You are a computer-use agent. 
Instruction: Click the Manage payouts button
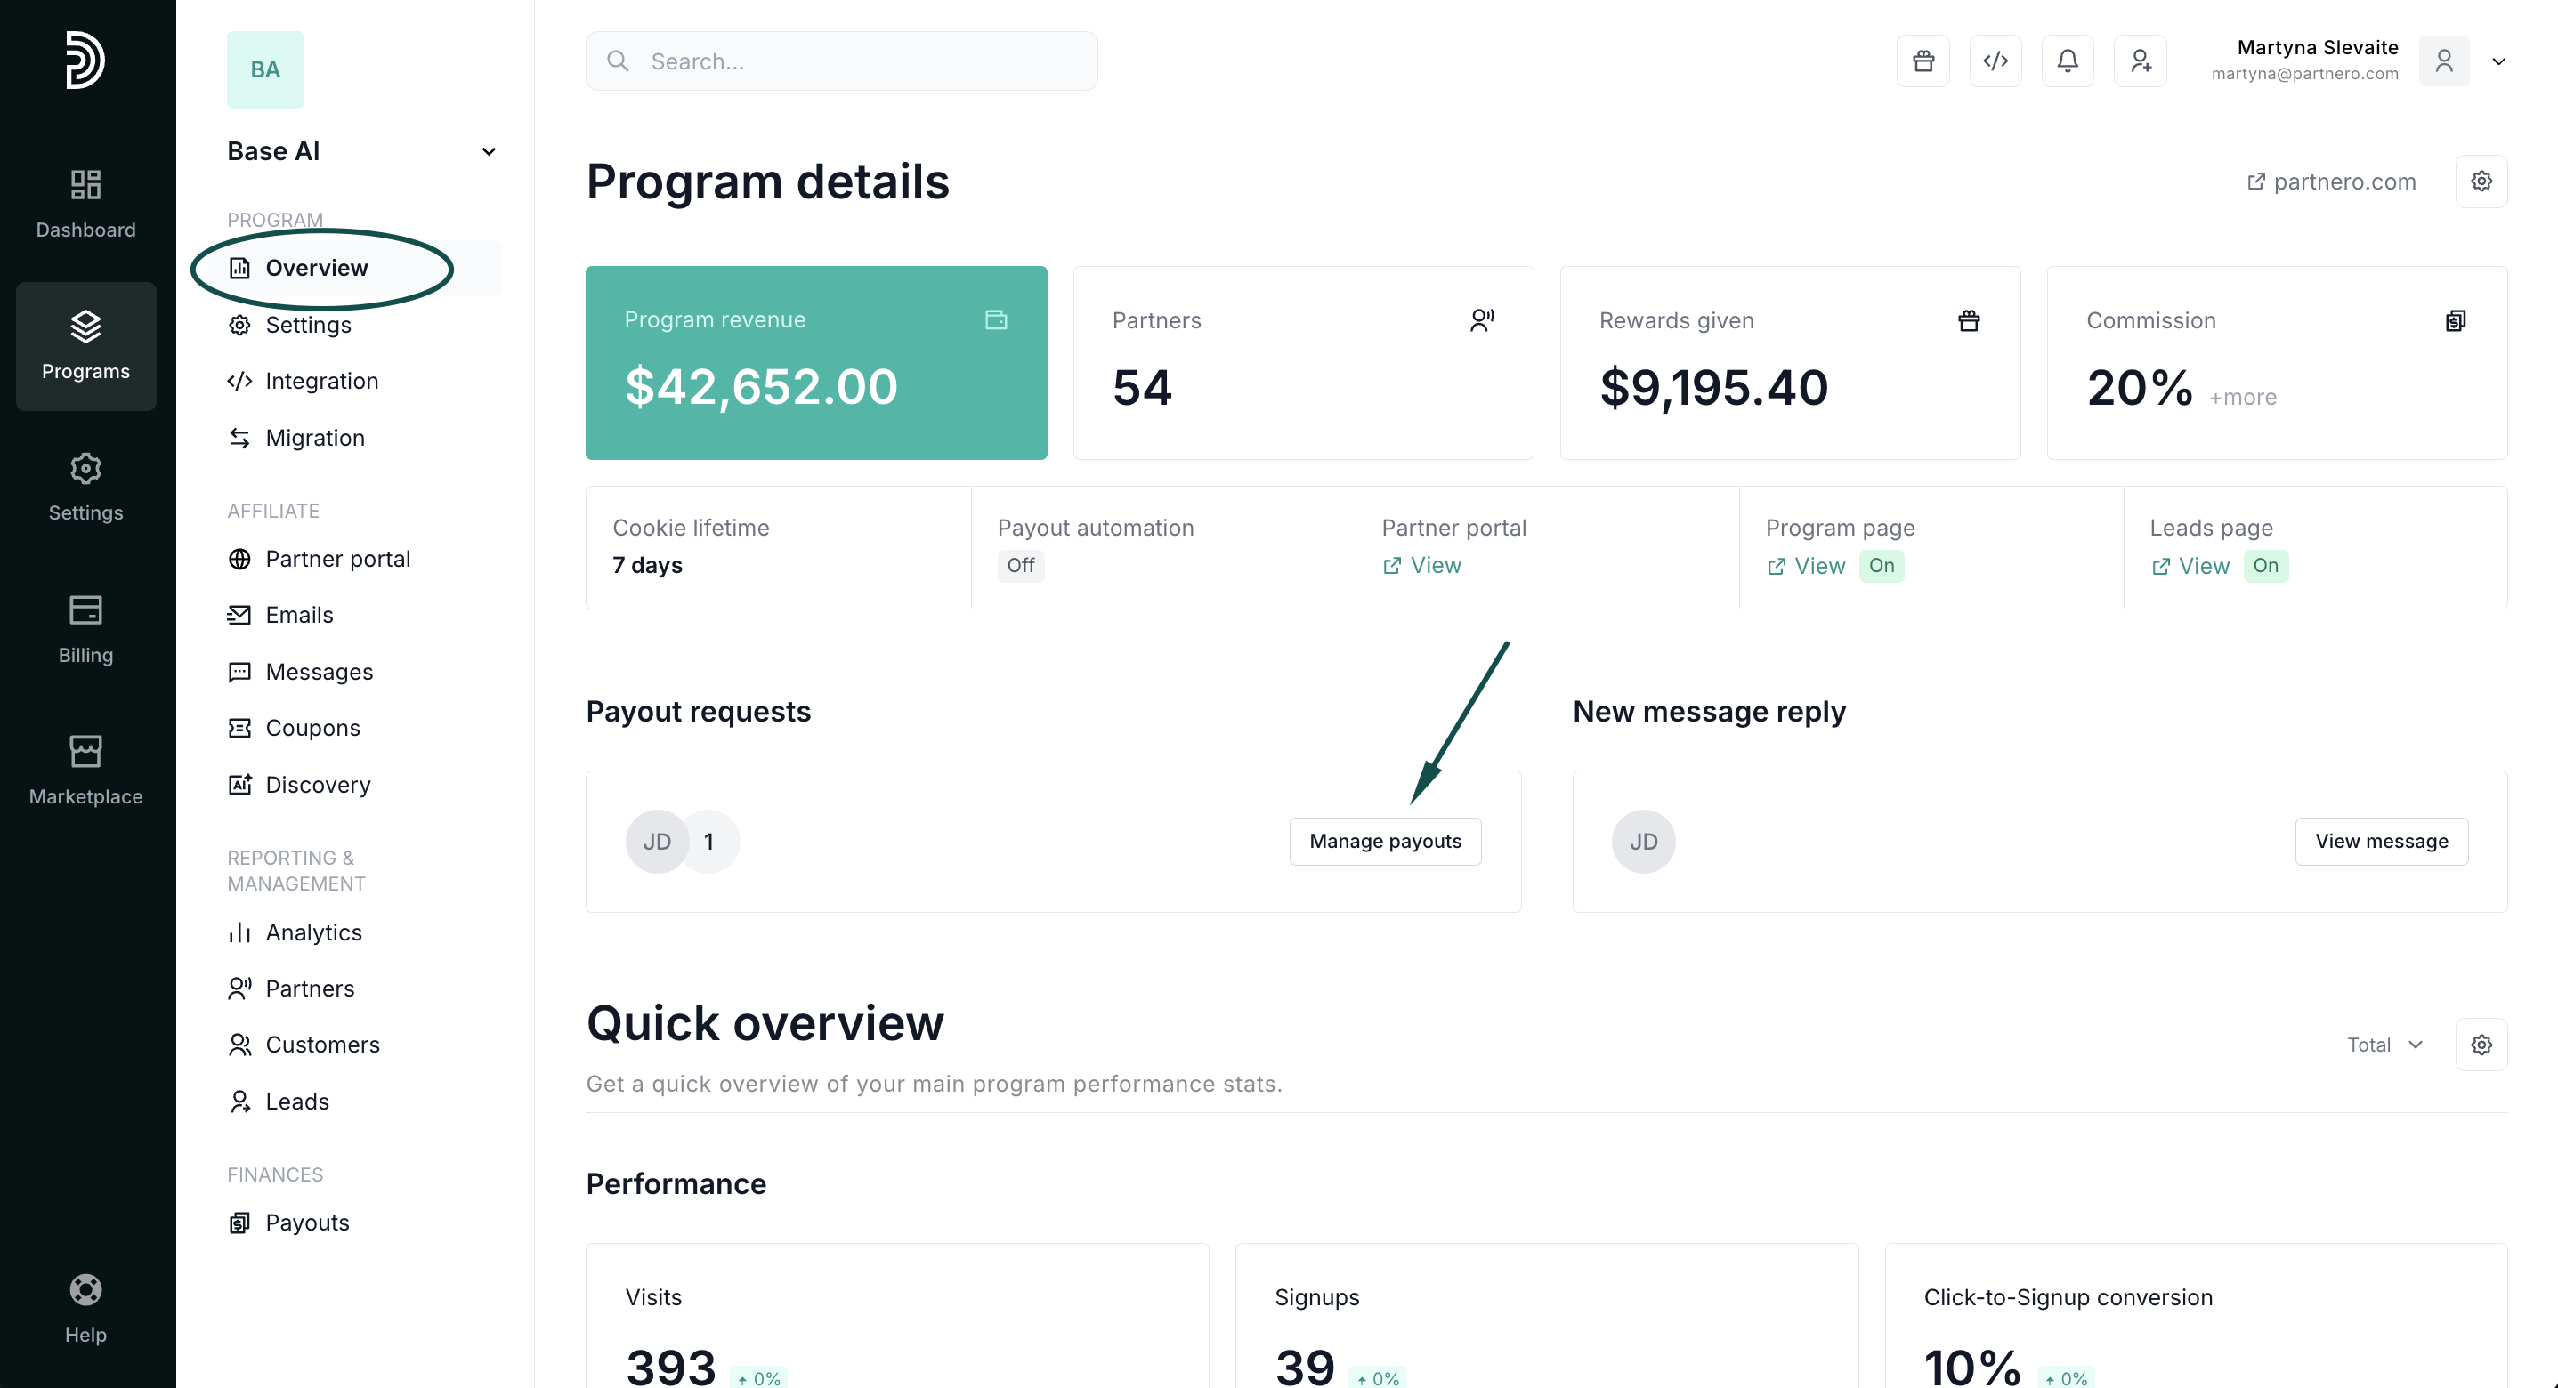[1384, 841]
